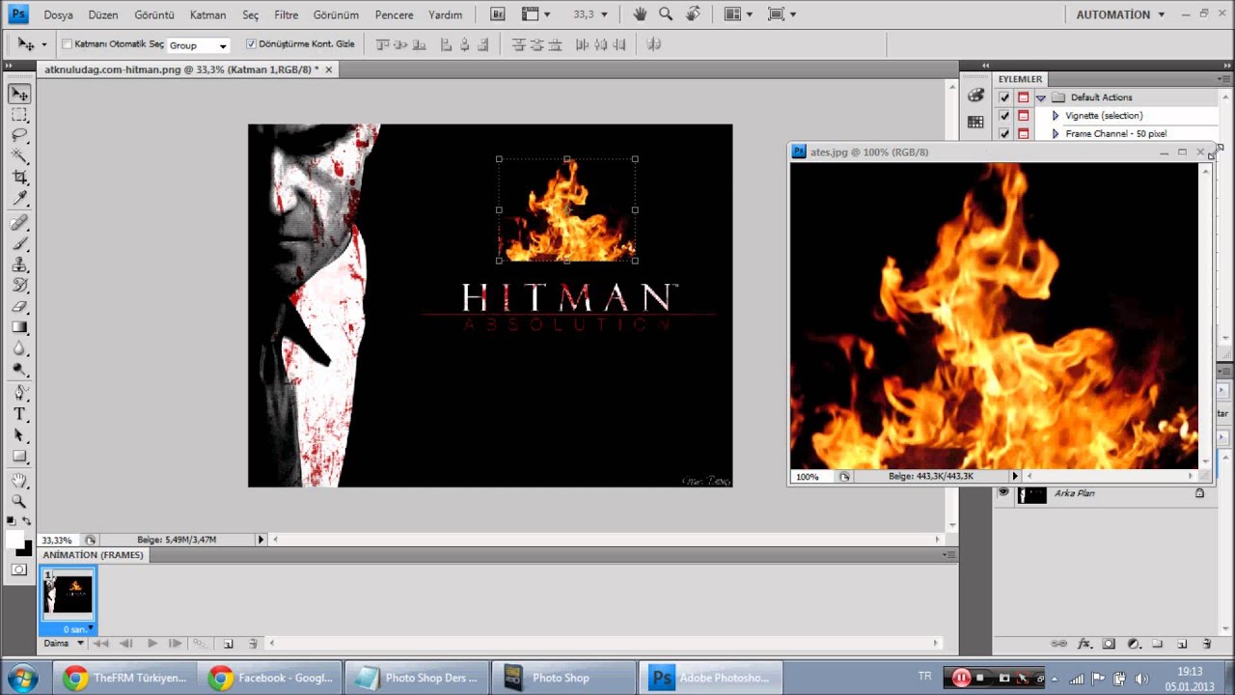The width and height of the screenshot is (1235, 695).
Task: Play the frame animation
Action: click(152, 643)
